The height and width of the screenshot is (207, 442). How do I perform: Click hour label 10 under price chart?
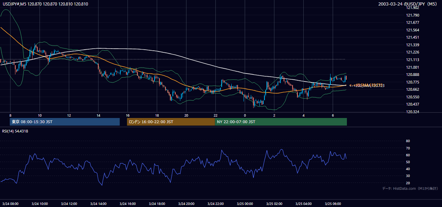pyautogui.click(x=40, y=115)
